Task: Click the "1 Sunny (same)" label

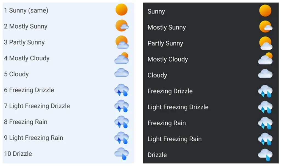Action: tap(26, 11)
